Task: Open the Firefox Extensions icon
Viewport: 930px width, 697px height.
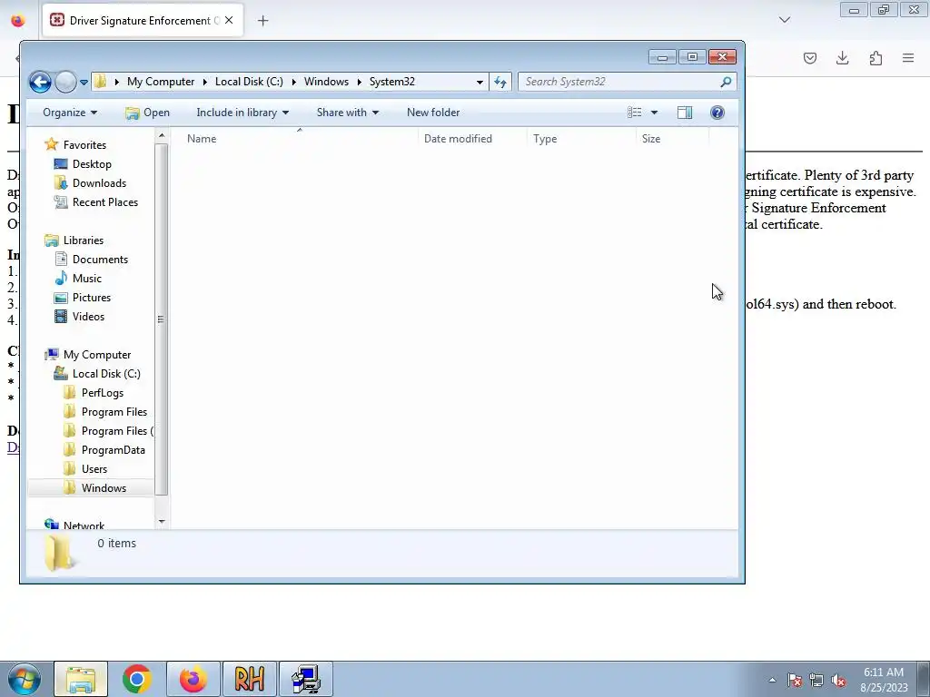Action: pos(876,58)
